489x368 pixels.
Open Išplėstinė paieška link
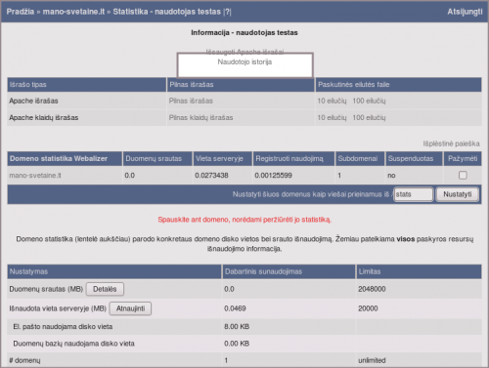(x=452, y=143)
